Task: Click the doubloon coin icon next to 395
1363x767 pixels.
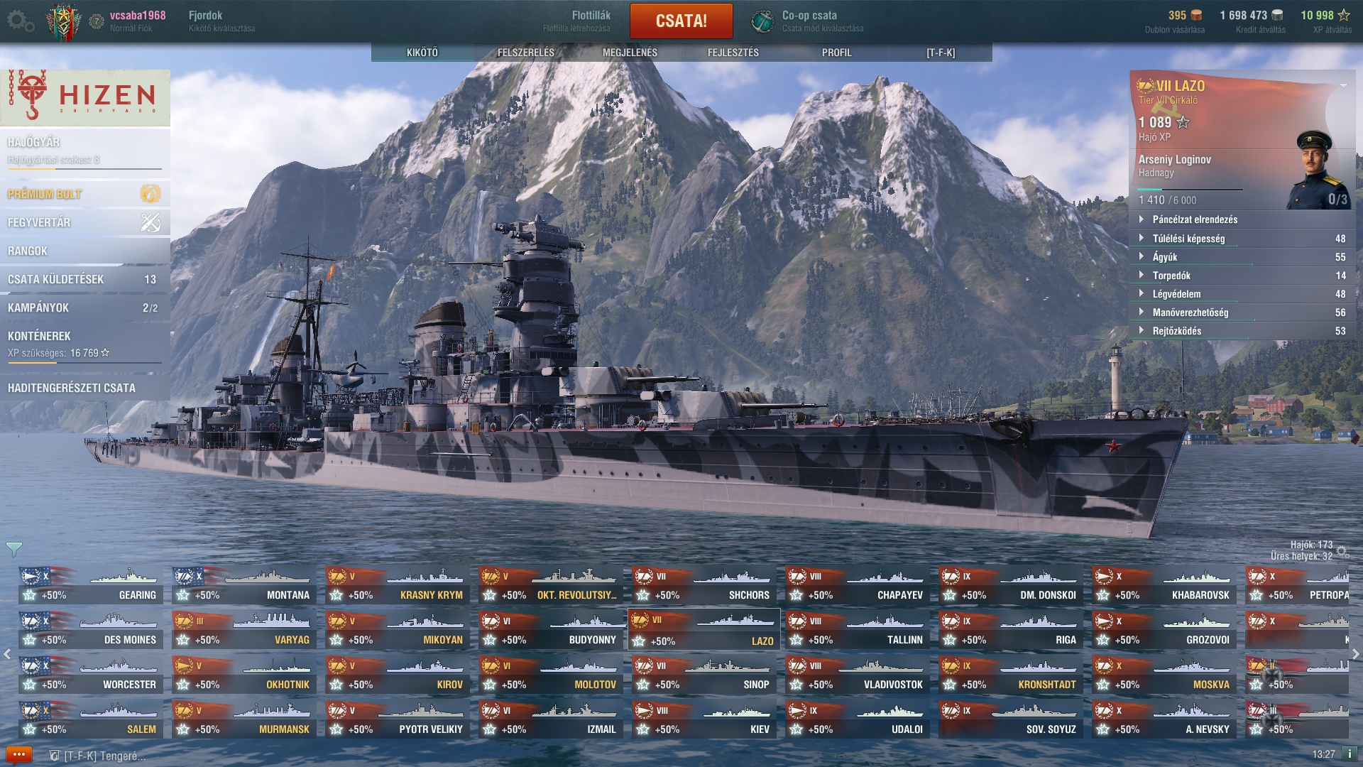Action: [1196, 15]
